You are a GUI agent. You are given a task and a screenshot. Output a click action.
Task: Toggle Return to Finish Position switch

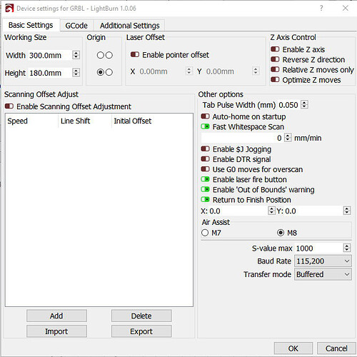tap(205, 199)
